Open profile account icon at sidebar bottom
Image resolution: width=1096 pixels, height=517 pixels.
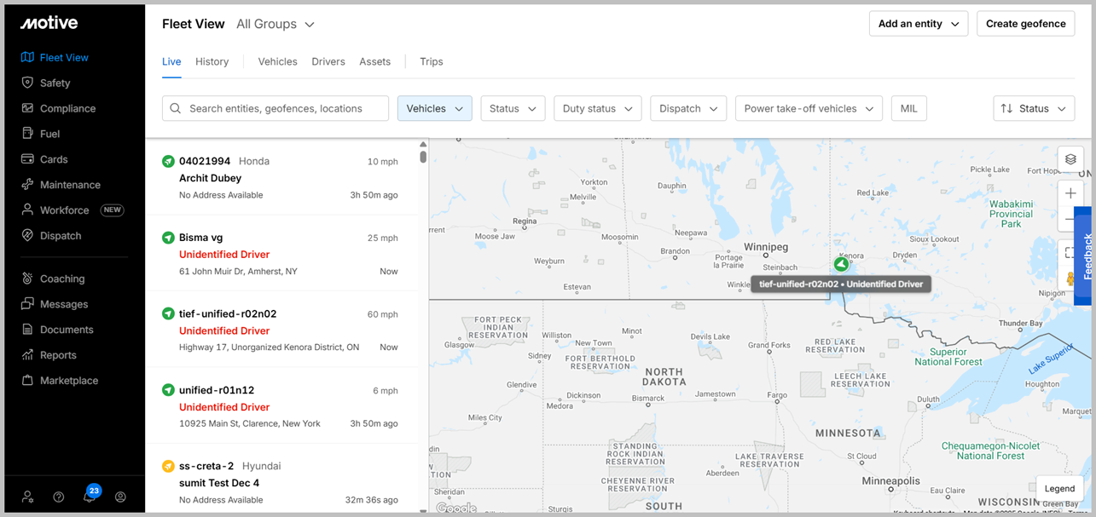coord(120,497)
